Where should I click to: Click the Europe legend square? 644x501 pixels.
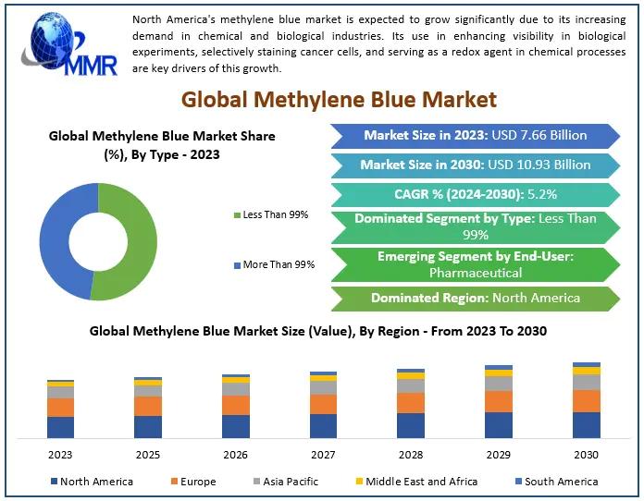click(x=174, y=481)
